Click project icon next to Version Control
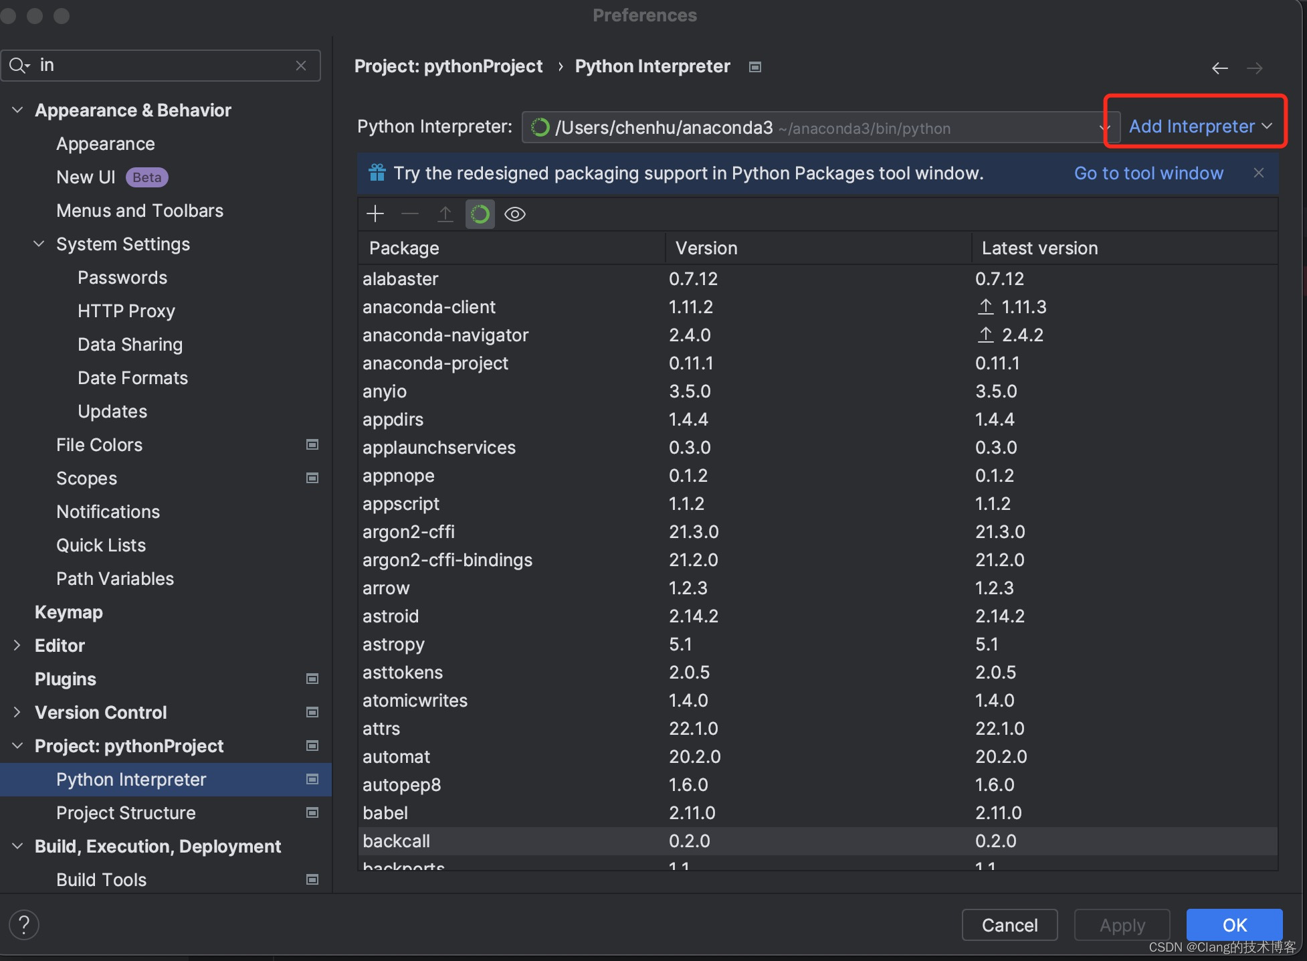 pyautogui.click(x=312, y=712)
